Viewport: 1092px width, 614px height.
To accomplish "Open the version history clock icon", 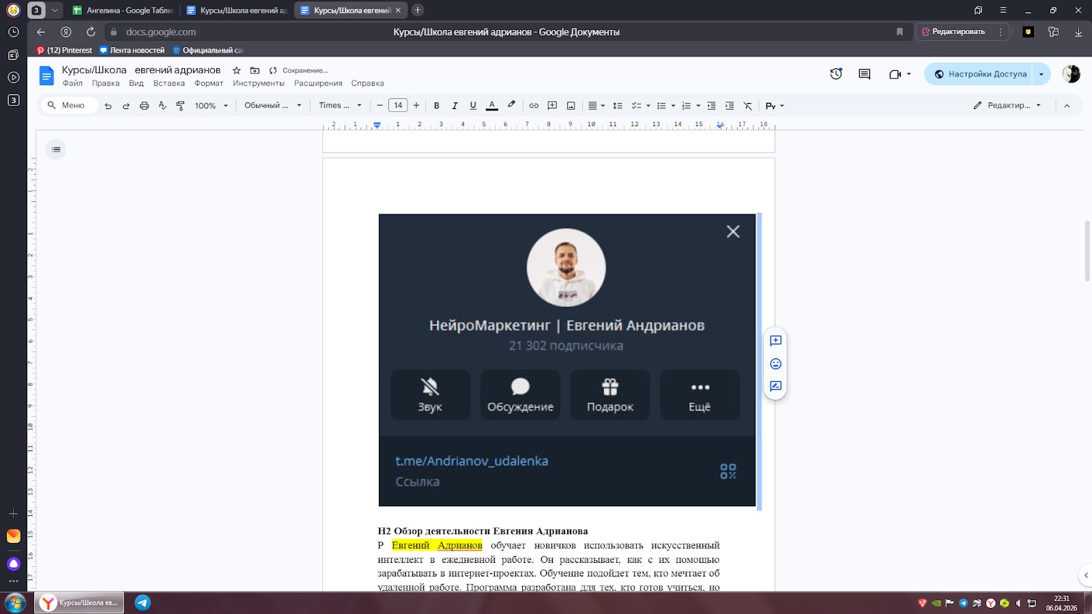I will coord(836,74).
